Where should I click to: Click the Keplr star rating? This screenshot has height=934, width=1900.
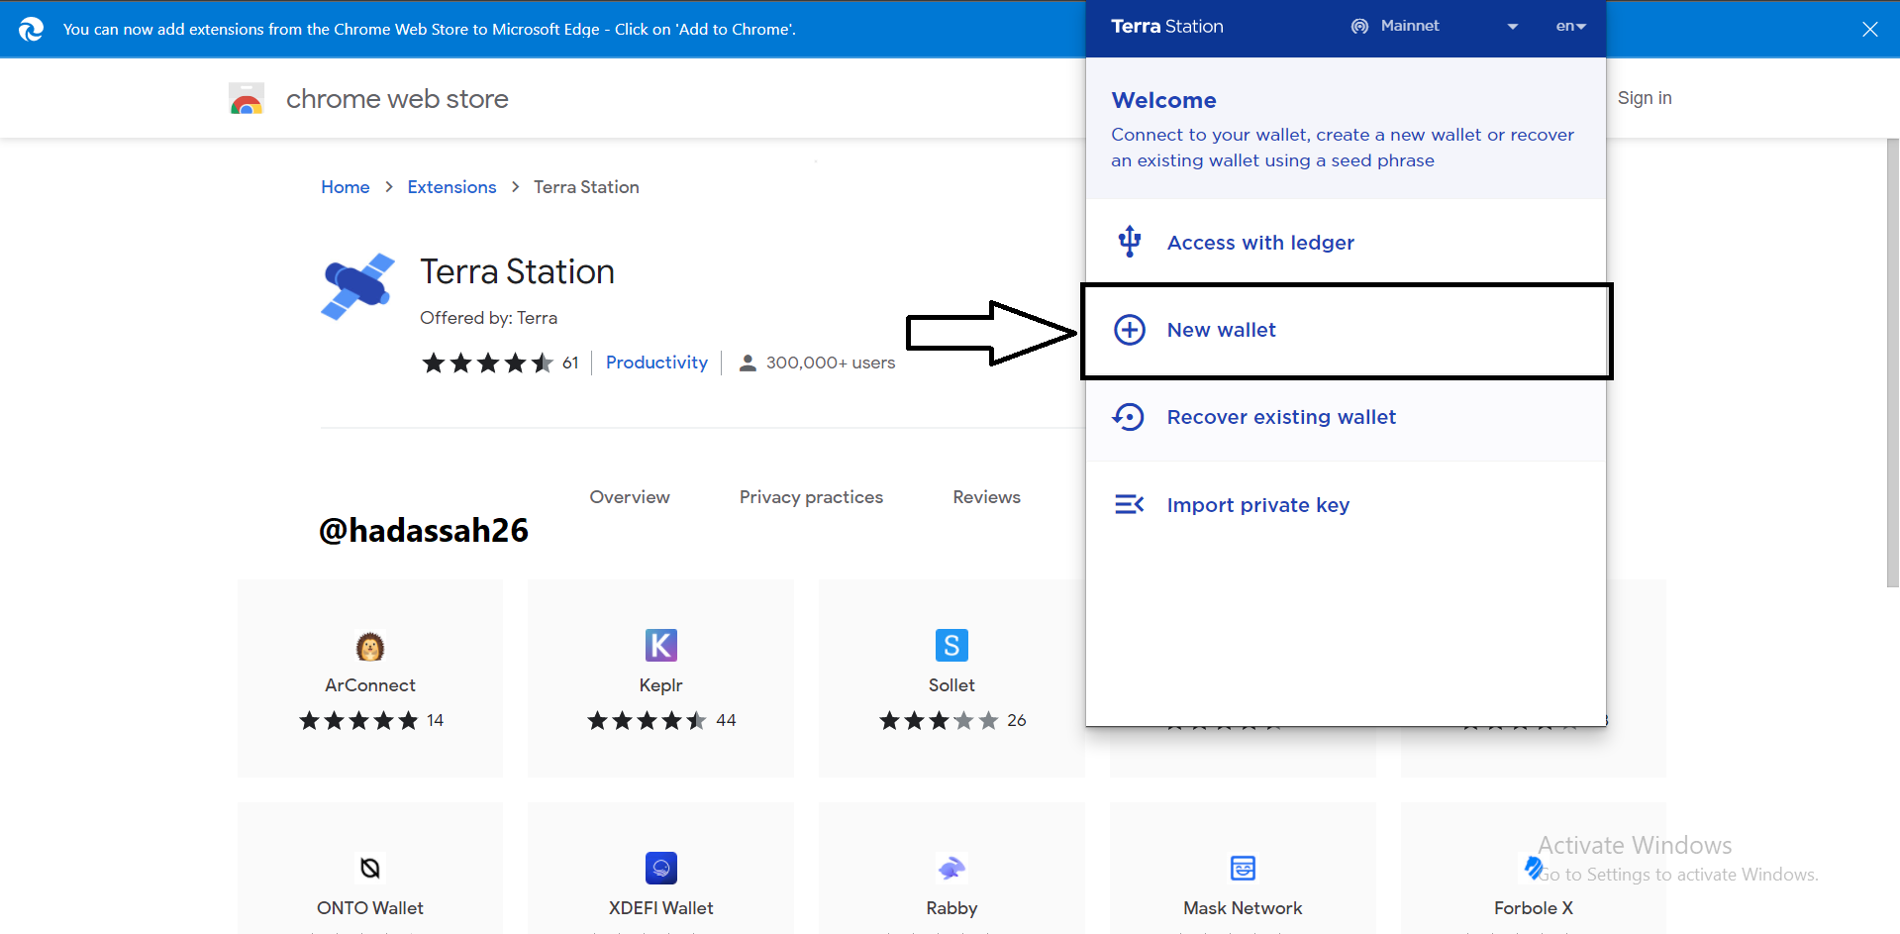(648, 721)
